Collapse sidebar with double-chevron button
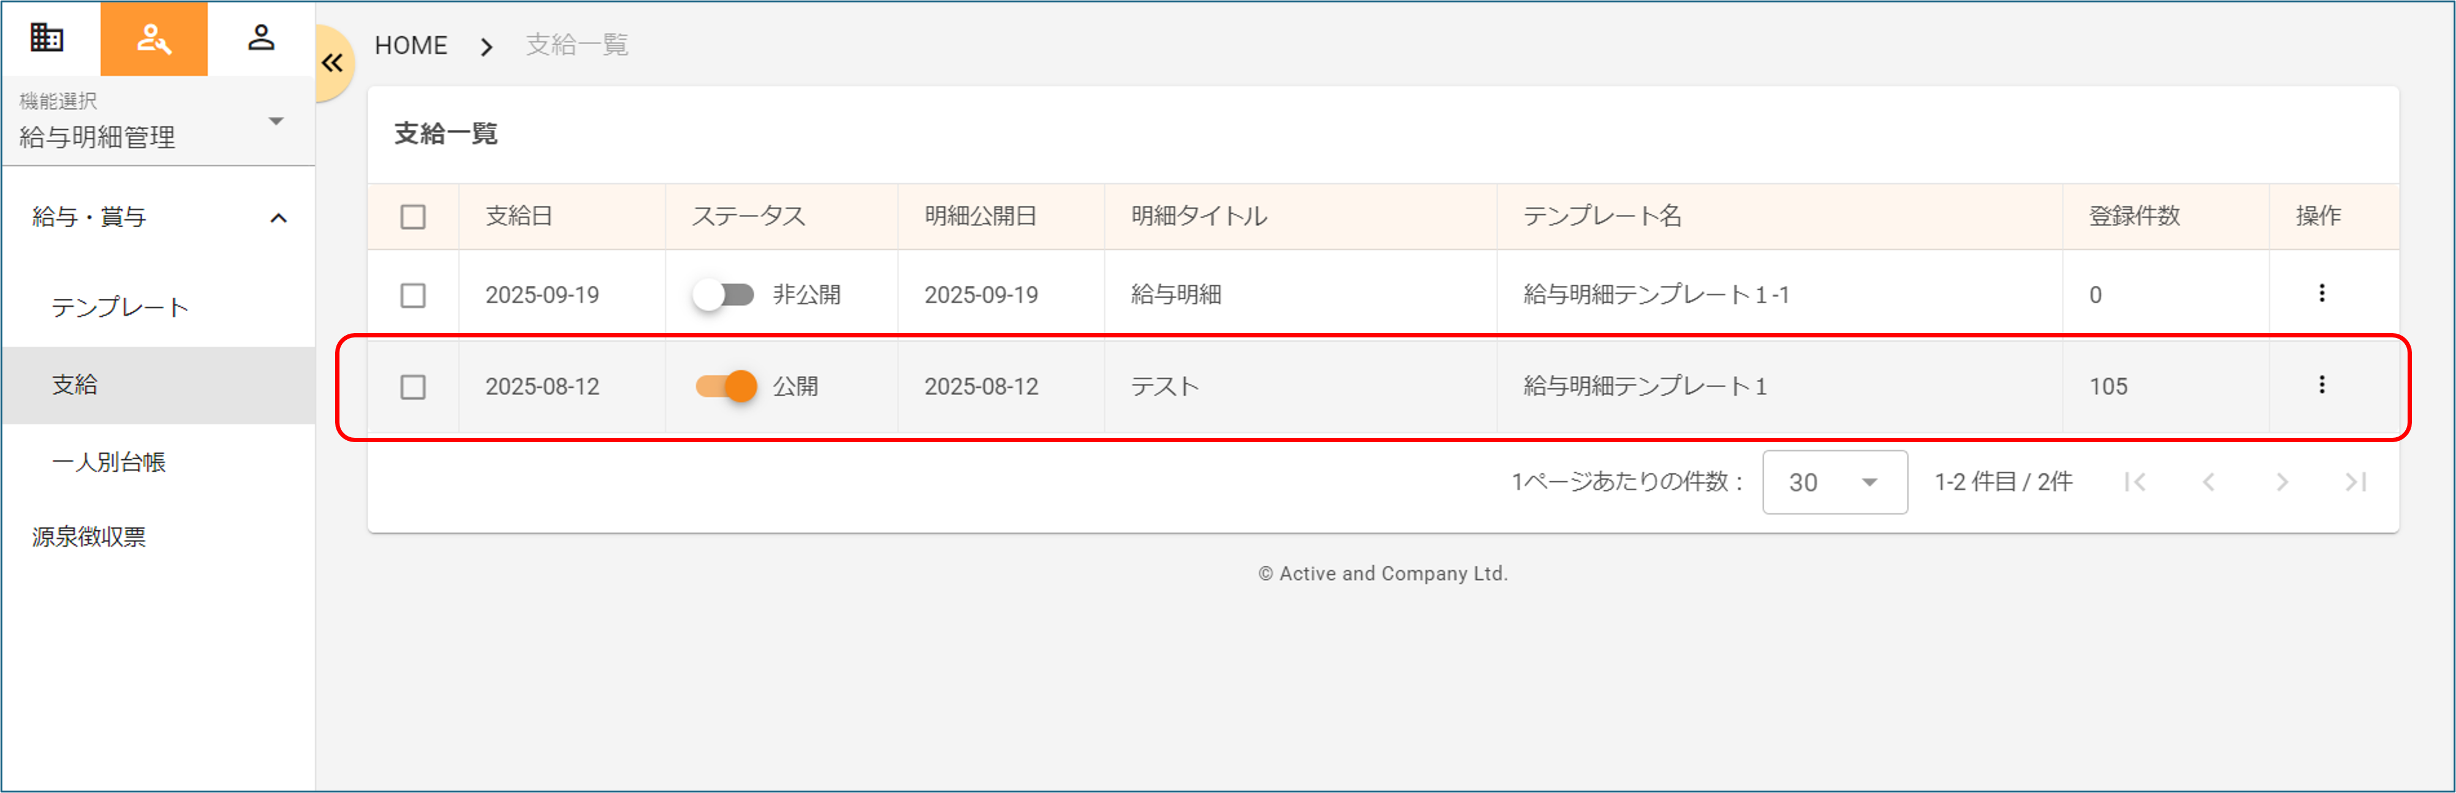2456x793 pixels. [x=332, y=63]
